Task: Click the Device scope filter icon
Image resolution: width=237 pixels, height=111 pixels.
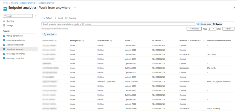Action: (x=198, y=24)
